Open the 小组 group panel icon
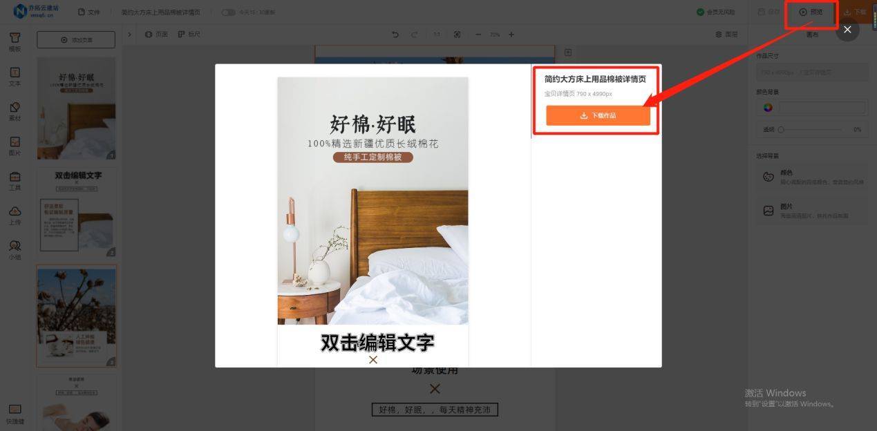Viewport: 877px width, 431px height. pyautogui.click(x=15, y=250)
